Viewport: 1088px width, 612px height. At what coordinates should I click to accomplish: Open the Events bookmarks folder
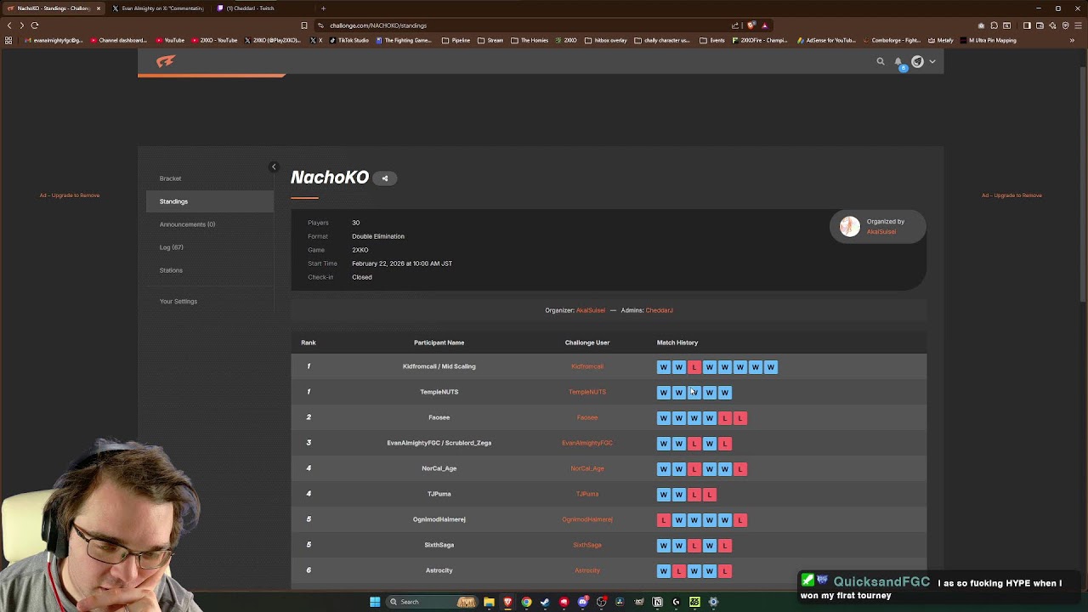pyautogui.click(x=712, y=40)
